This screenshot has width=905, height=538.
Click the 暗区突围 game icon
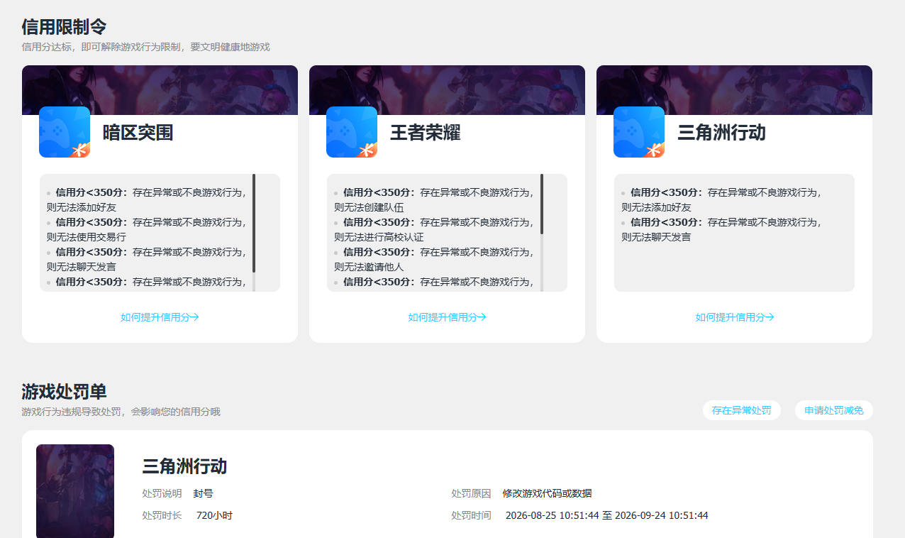click(65, 132)
